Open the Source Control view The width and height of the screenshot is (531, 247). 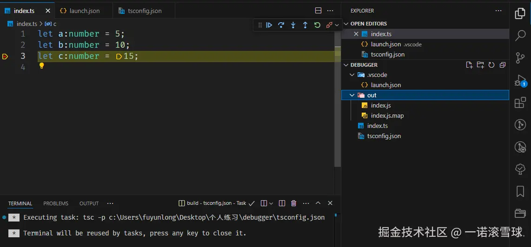520,58
